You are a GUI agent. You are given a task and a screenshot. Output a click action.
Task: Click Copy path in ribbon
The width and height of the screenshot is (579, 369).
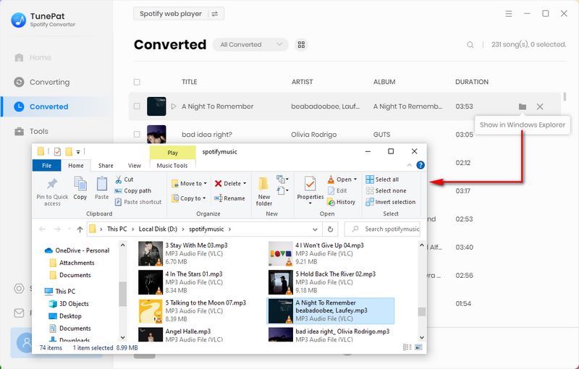[133, 191]
